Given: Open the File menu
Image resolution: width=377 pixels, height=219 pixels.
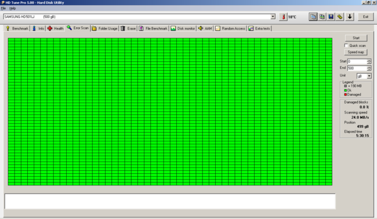Looking at the screenshot, I should click(x=3, y=9).
